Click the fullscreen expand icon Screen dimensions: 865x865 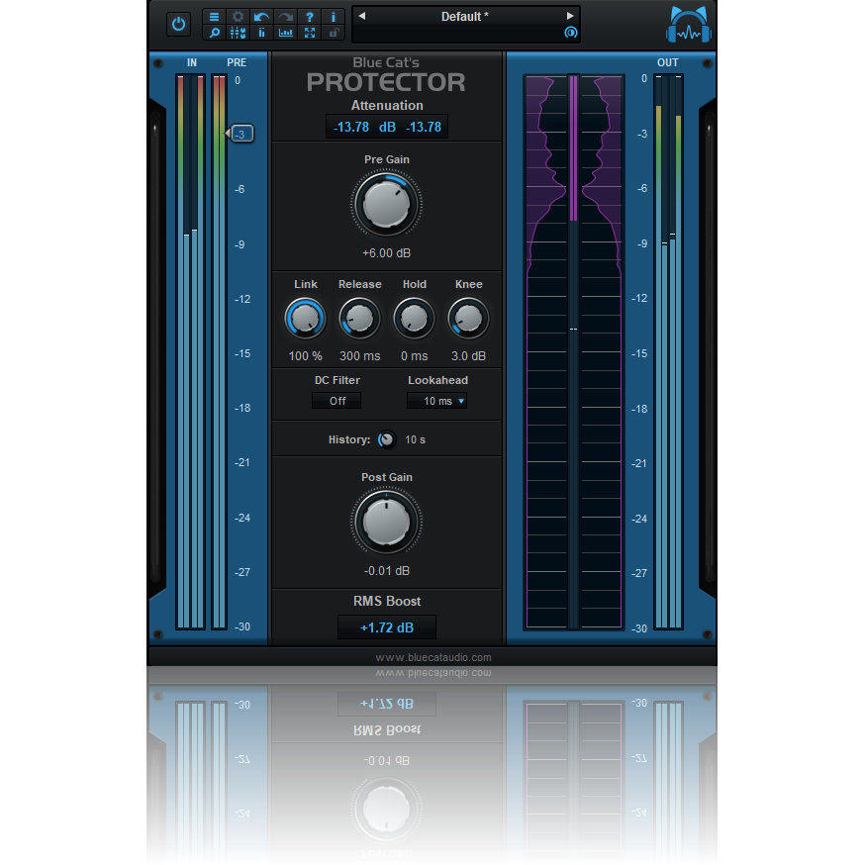[x=309, y=33]
